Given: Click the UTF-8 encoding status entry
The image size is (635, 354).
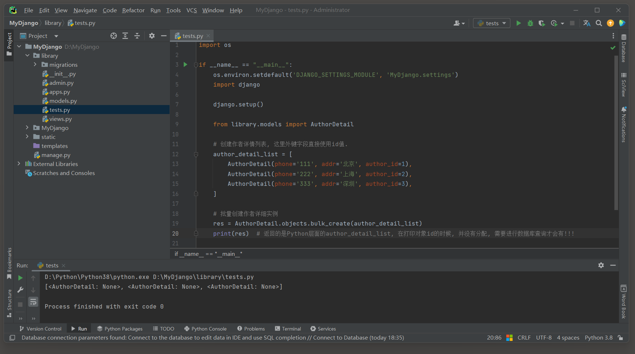Looking at the screenshot, I should tap(544, 338).
